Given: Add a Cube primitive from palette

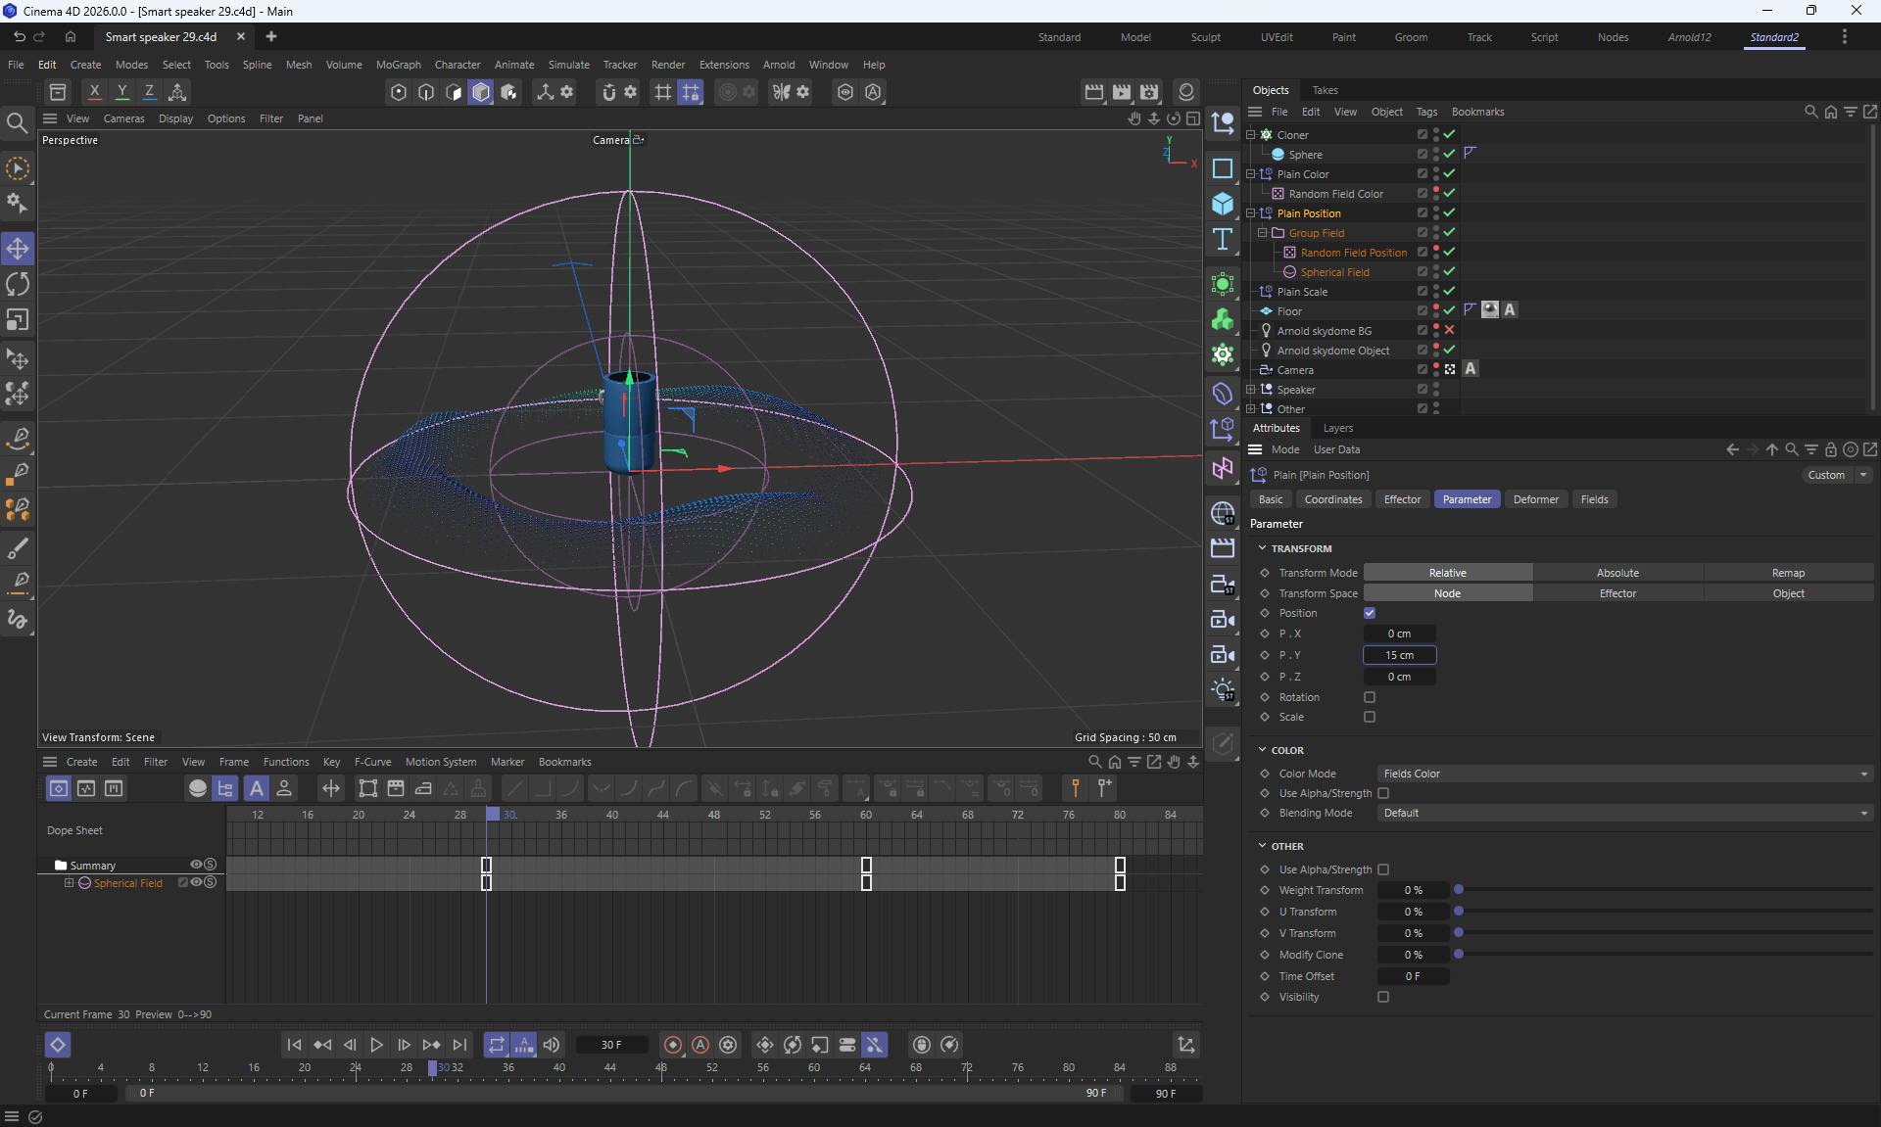Looking at the screenshot, I should click(x=1222, y=204).
